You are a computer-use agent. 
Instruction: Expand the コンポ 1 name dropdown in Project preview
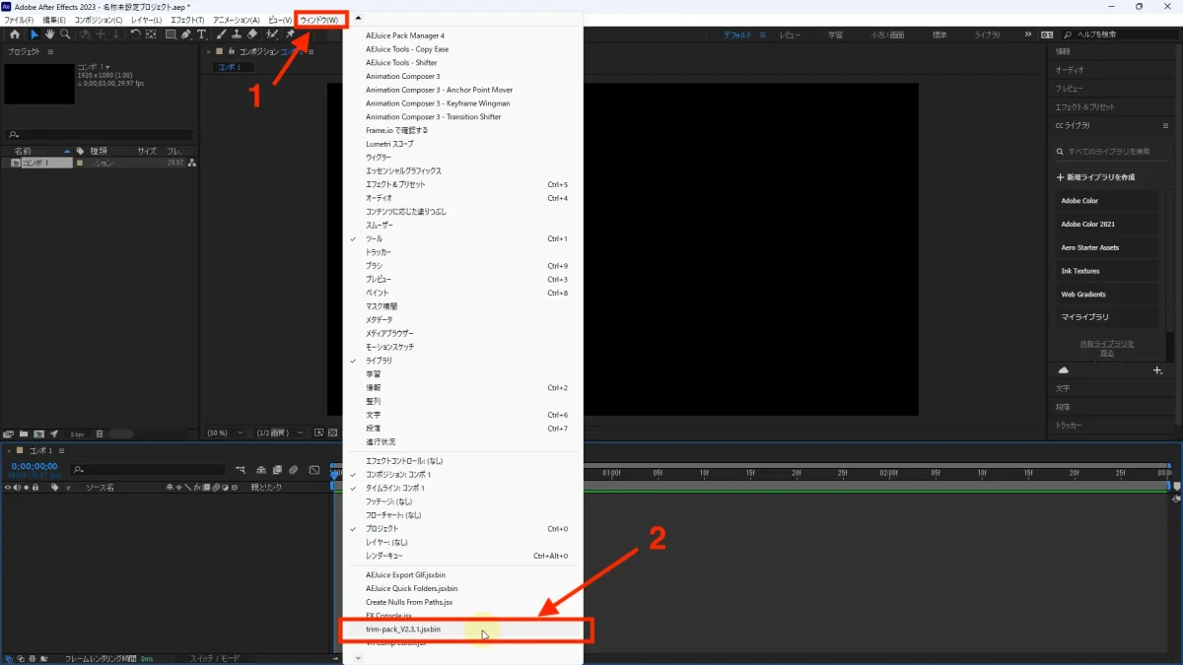107,67
